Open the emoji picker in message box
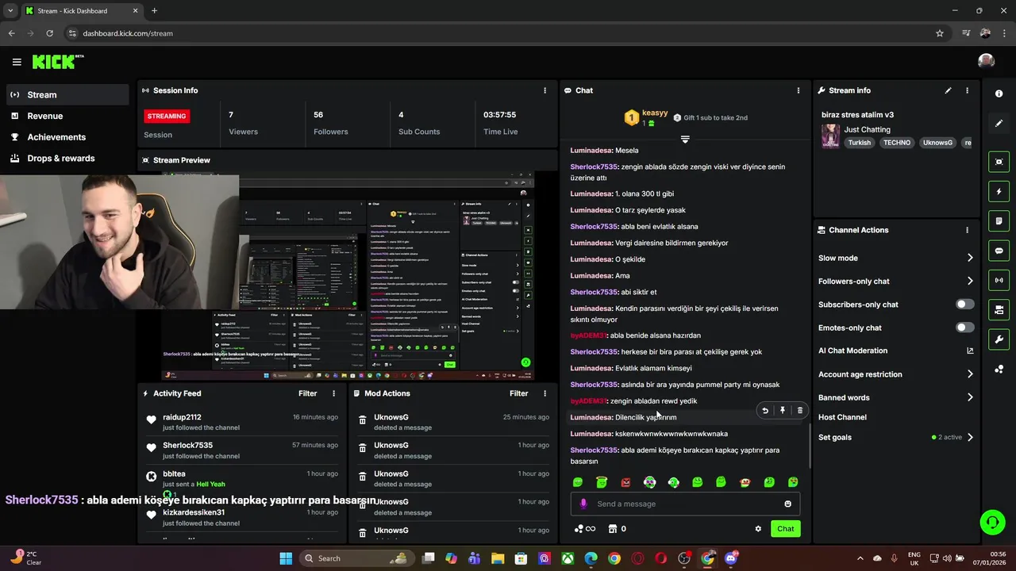The image size is (1016, 571). [x=787, y=504]
